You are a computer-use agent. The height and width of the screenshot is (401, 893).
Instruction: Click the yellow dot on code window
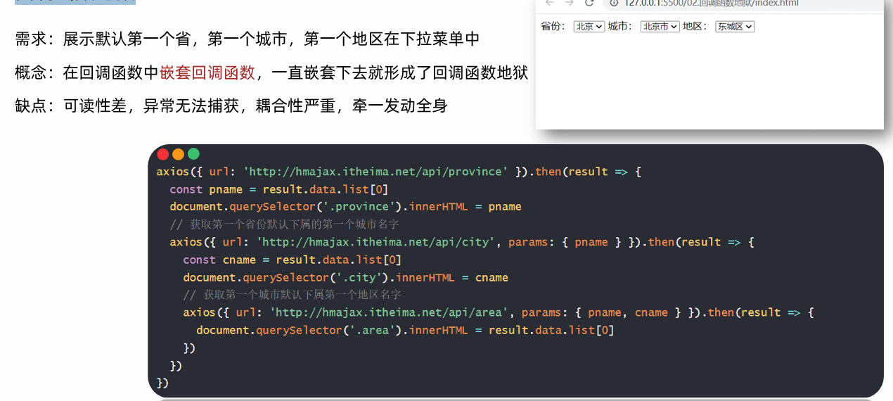click(179, 154)
